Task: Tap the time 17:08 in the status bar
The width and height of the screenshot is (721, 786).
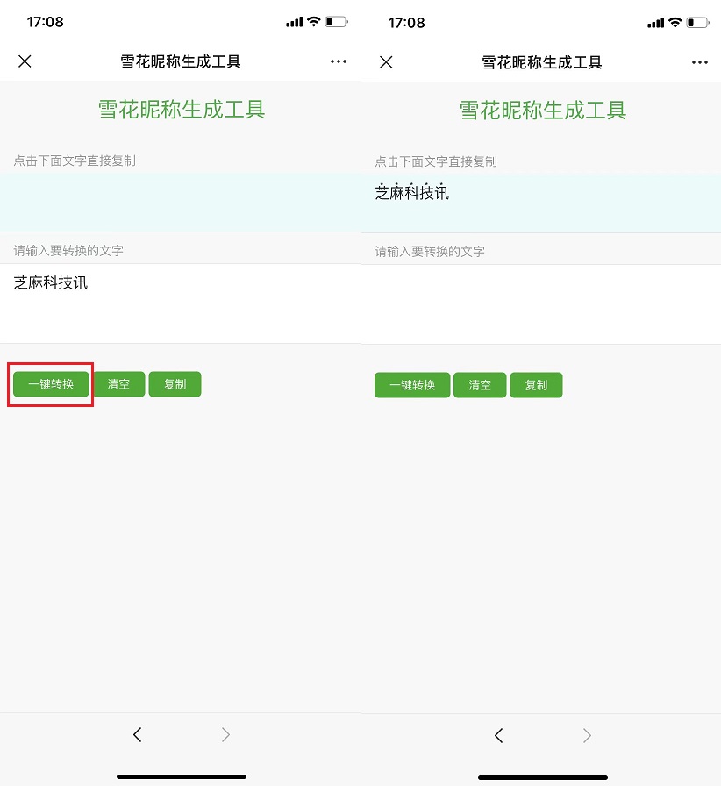Action: 45,22
